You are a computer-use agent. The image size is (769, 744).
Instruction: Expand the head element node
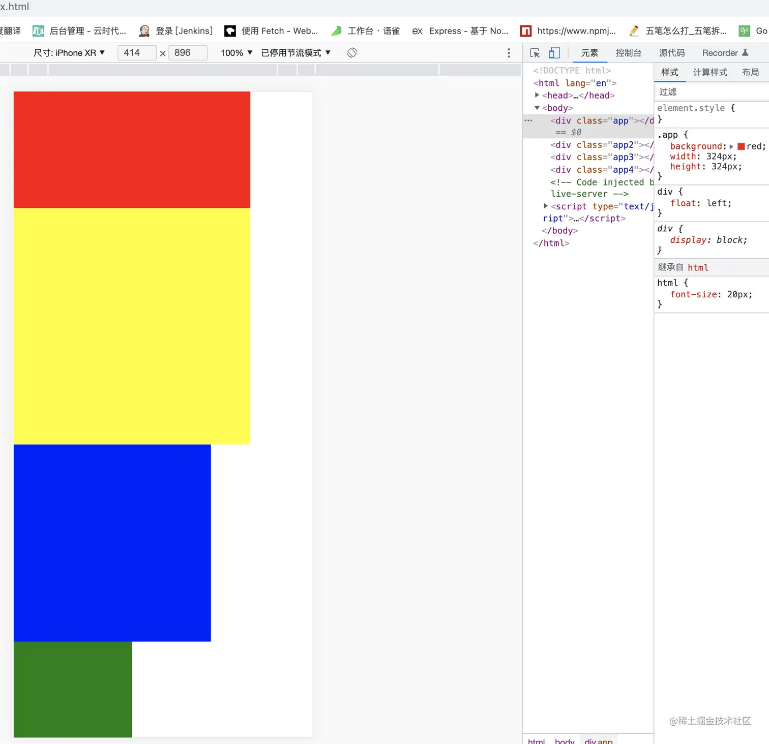(x=537, y=95)
